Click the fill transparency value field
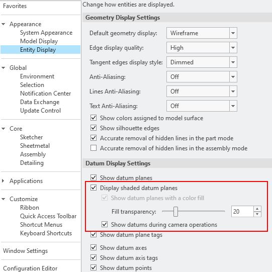Image resolution: width=272 pixels, height=272 pixels. [x=242, y=212]
